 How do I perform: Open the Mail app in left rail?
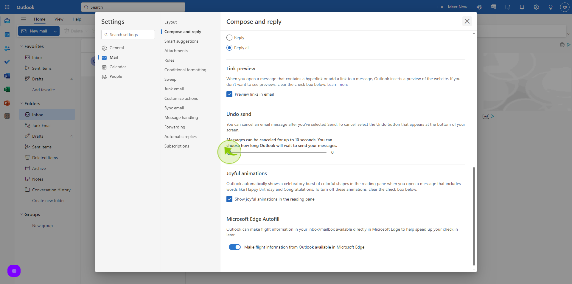[x=7, y=21]
